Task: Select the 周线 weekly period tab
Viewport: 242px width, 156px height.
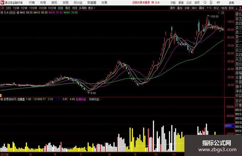Action: click(x=68, y=8)
